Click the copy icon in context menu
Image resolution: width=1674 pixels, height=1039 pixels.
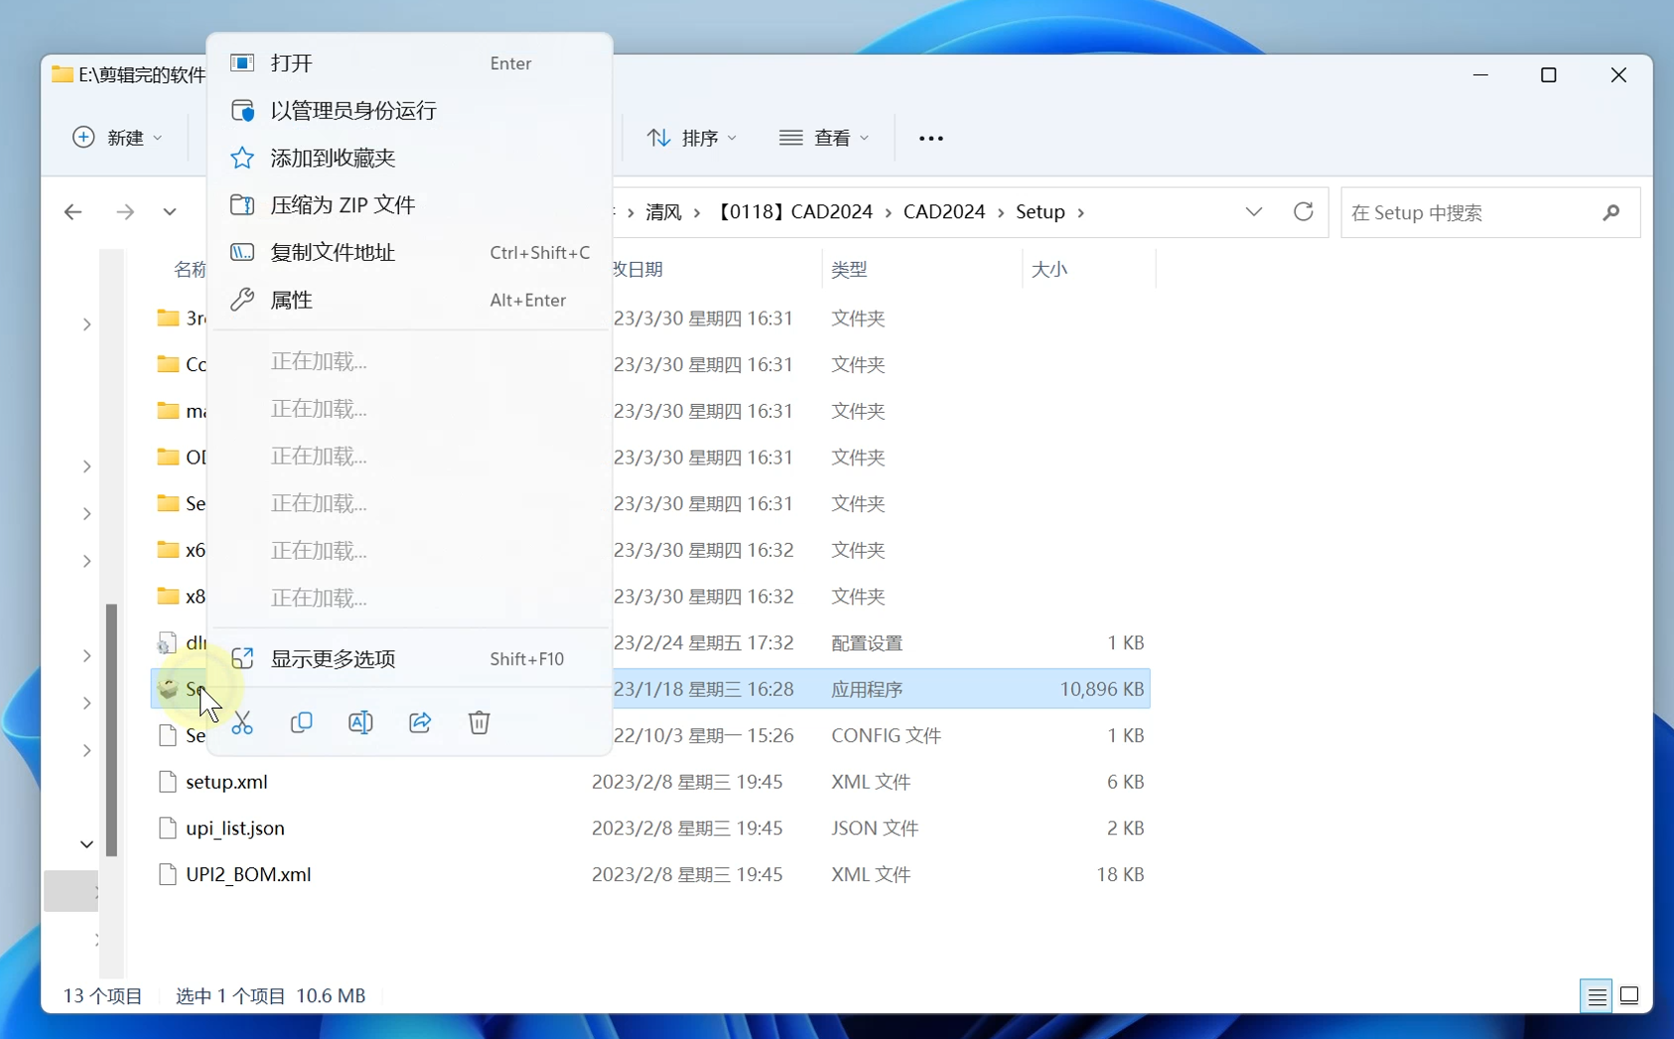pos(301,722)
